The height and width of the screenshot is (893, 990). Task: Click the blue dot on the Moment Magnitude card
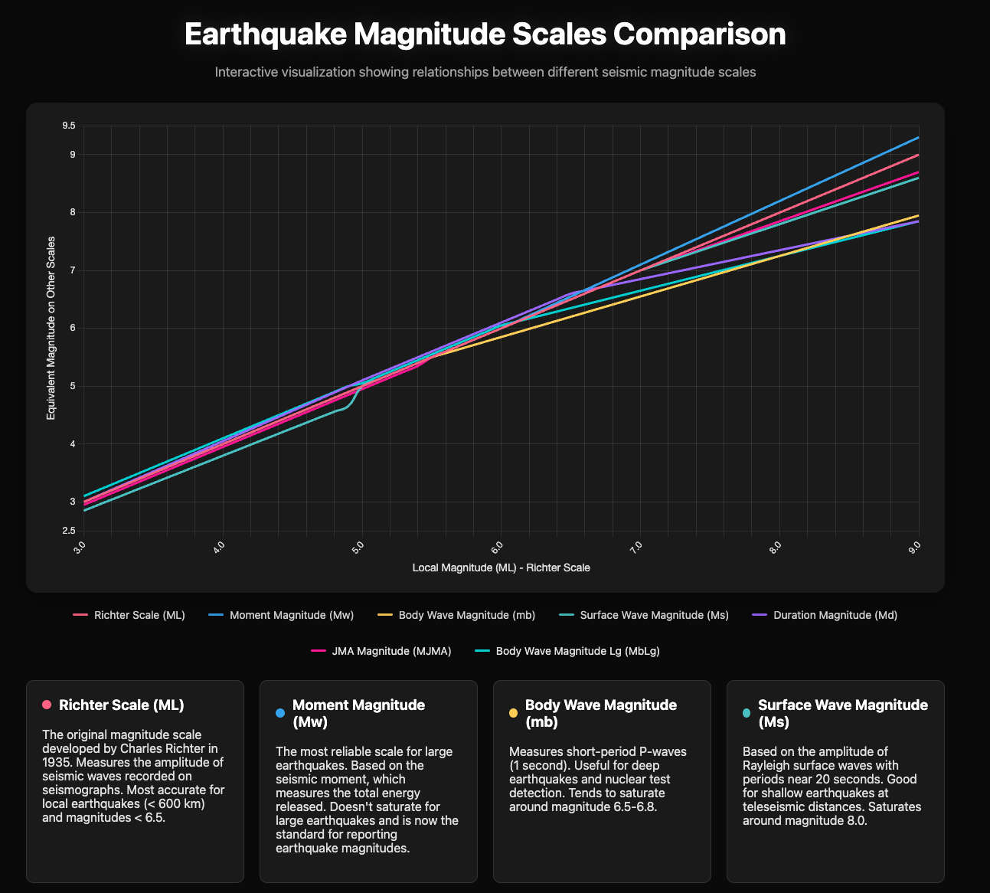(x=281, y=713)
